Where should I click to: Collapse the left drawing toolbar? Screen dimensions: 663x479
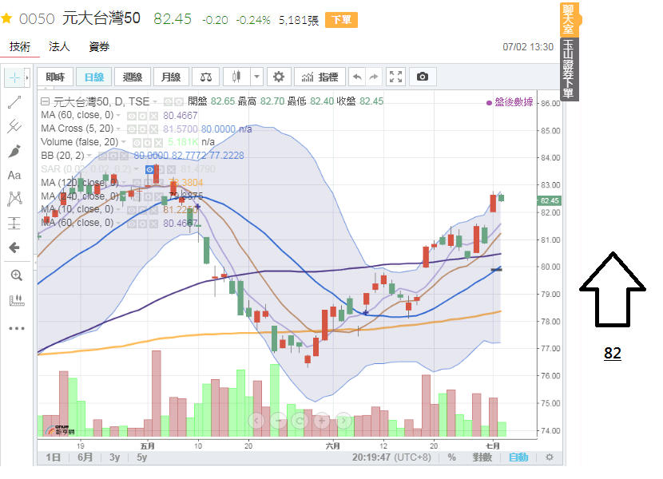(x=35, y=262)
